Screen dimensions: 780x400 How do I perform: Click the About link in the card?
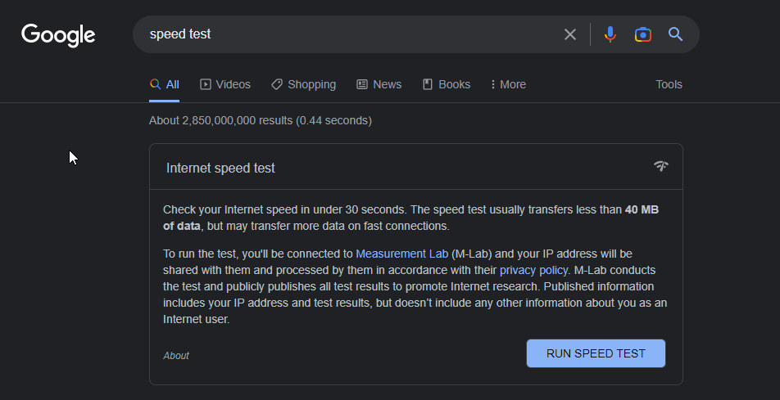point(176,356)
